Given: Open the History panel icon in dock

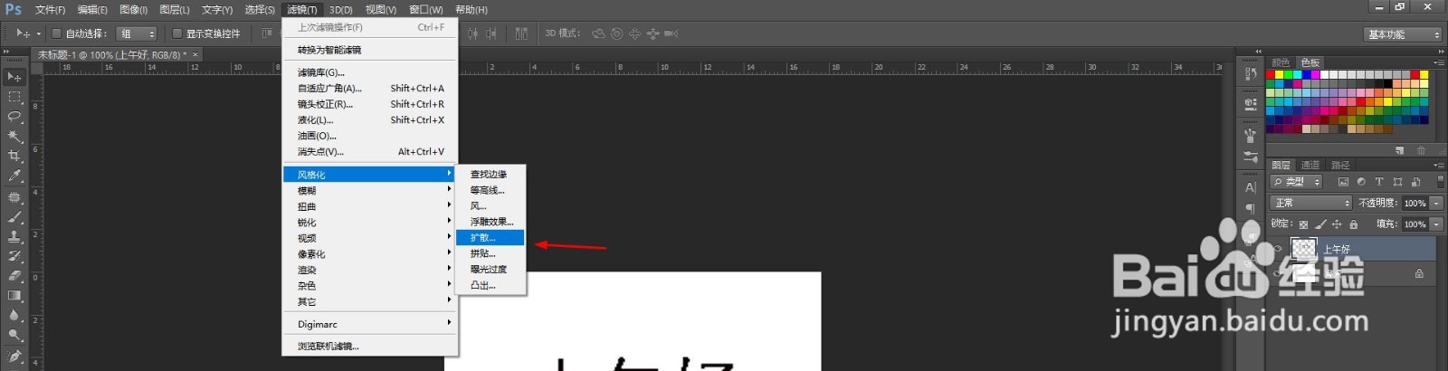Looking at the screenshot, I should click(x=1251, y=73).
